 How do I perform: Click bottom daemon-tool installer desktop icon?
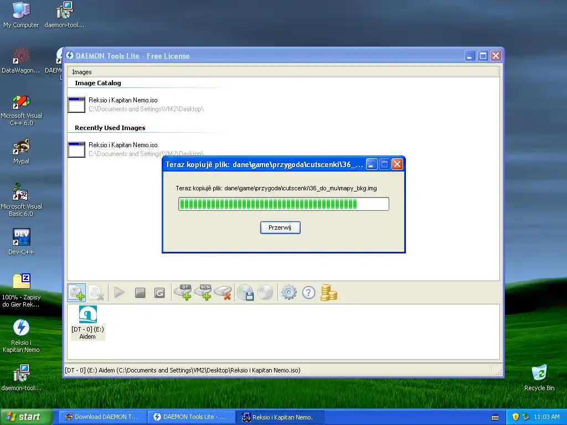click(22, 378)
